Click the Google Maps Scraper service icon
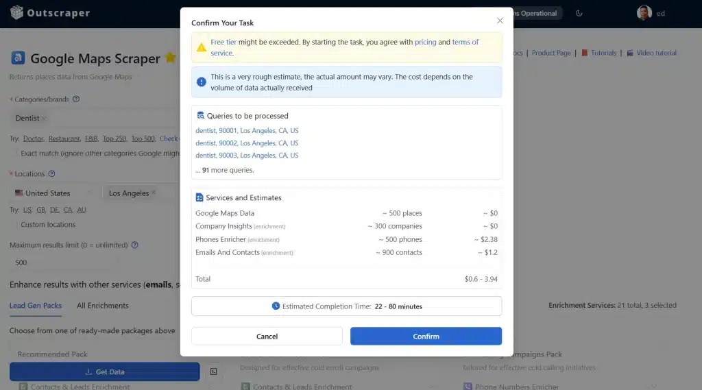Image resolution: width=702 pixels, height=390 pixels. (18, 58)
